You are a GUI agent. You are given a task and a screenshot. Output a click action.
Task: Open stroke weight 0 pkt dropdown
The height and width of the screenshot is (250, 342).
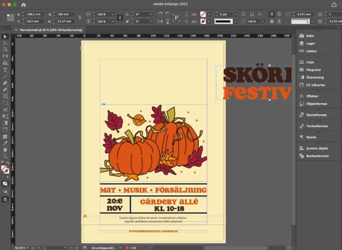tap(235, 14)
